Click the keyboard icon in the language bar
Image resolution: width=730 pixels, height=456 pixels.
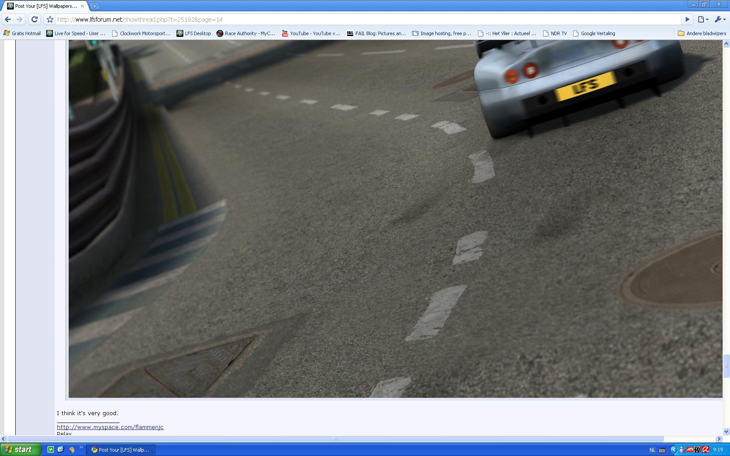662,450
